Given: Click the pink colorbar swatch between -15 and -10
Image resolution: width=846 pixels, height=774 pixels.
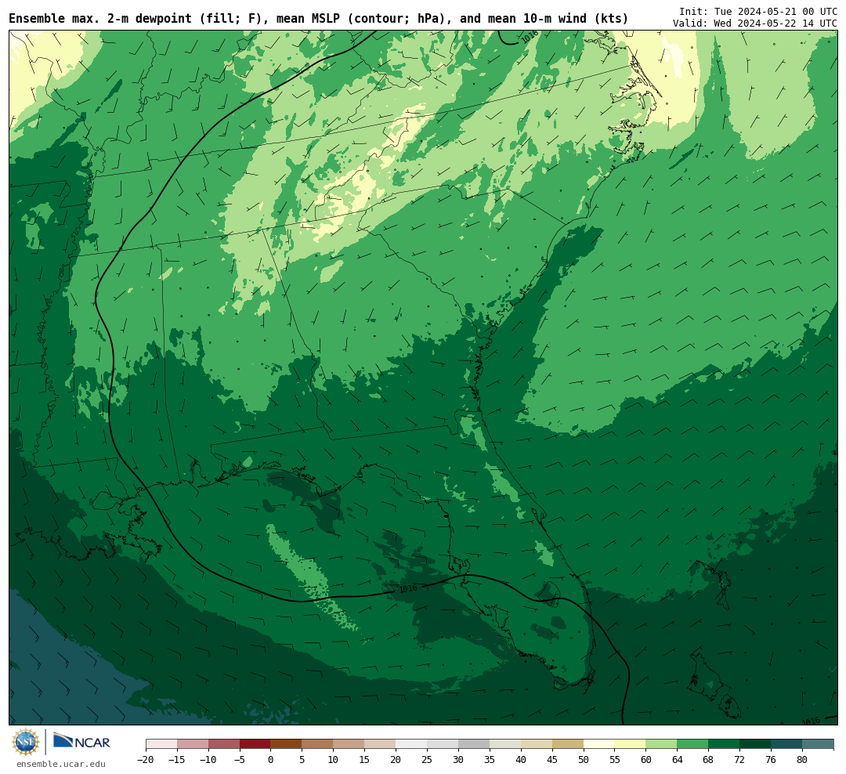Looking at the screenshot, I should click(x=192, y=744).
